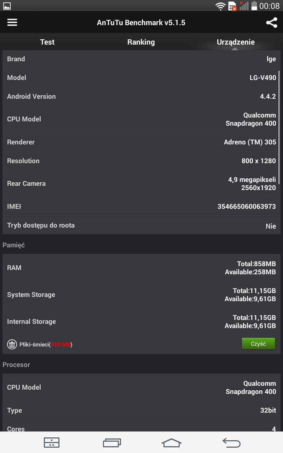Tap the Wi-Fi status icon
283x453 pixels.
click(x=221, y=6)
